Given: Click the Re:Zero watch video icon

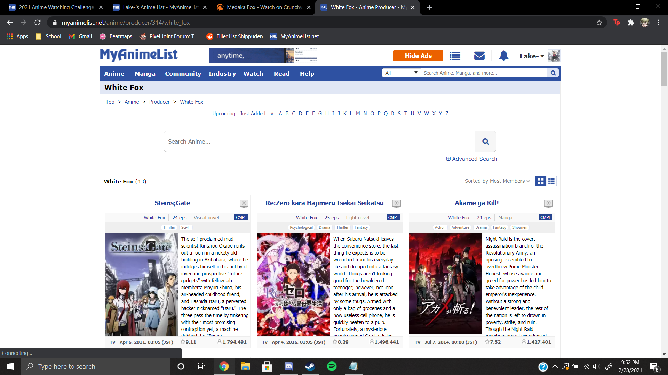Looking at the screenshot, I should (396, 203).
